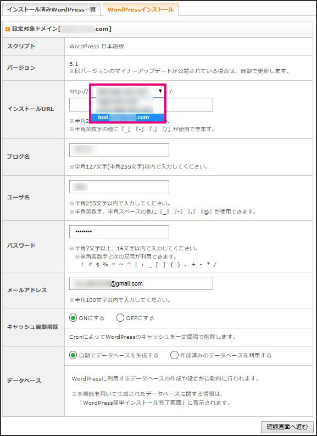Viewport: 317px width, 436px height.
Task: Select the ONにする cache radio button
Action: (x=73, y=318)
